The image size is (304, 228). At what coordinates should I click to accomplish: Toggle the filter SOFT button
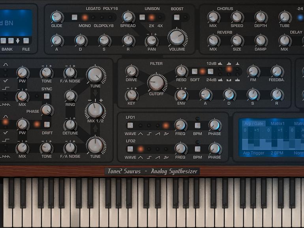[x=195, y=71]
